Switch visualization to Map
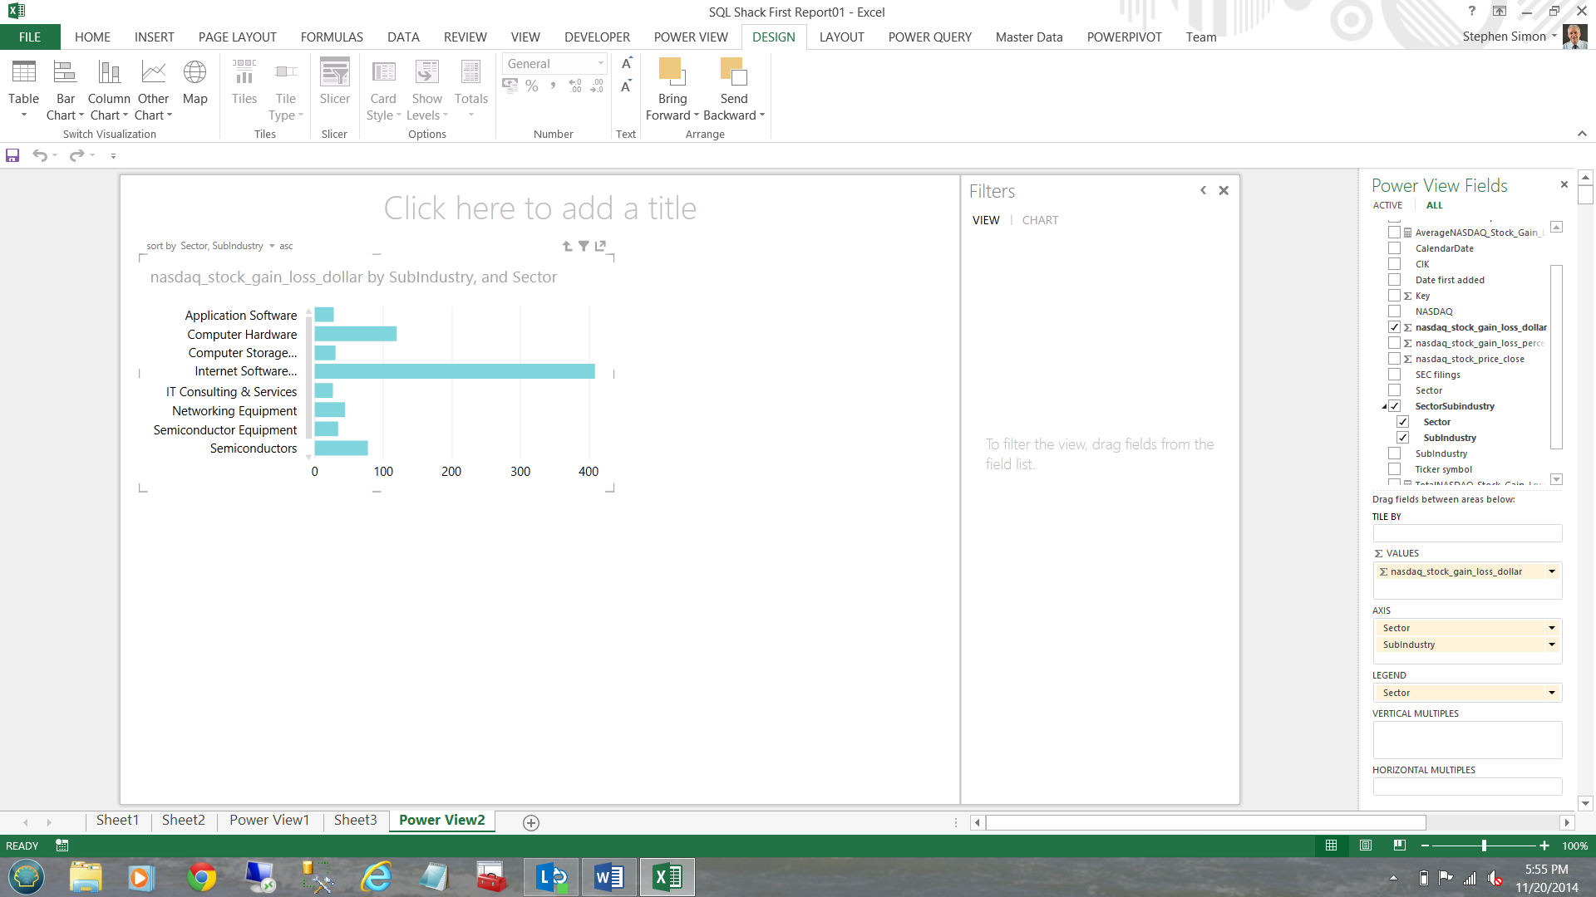The image size is (1596, 897). pyautogui.click(x=195, y=82)
